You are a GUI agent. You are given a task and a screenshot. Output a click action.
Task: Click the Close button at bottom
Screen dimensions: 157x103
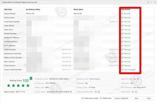pos(149,98)
